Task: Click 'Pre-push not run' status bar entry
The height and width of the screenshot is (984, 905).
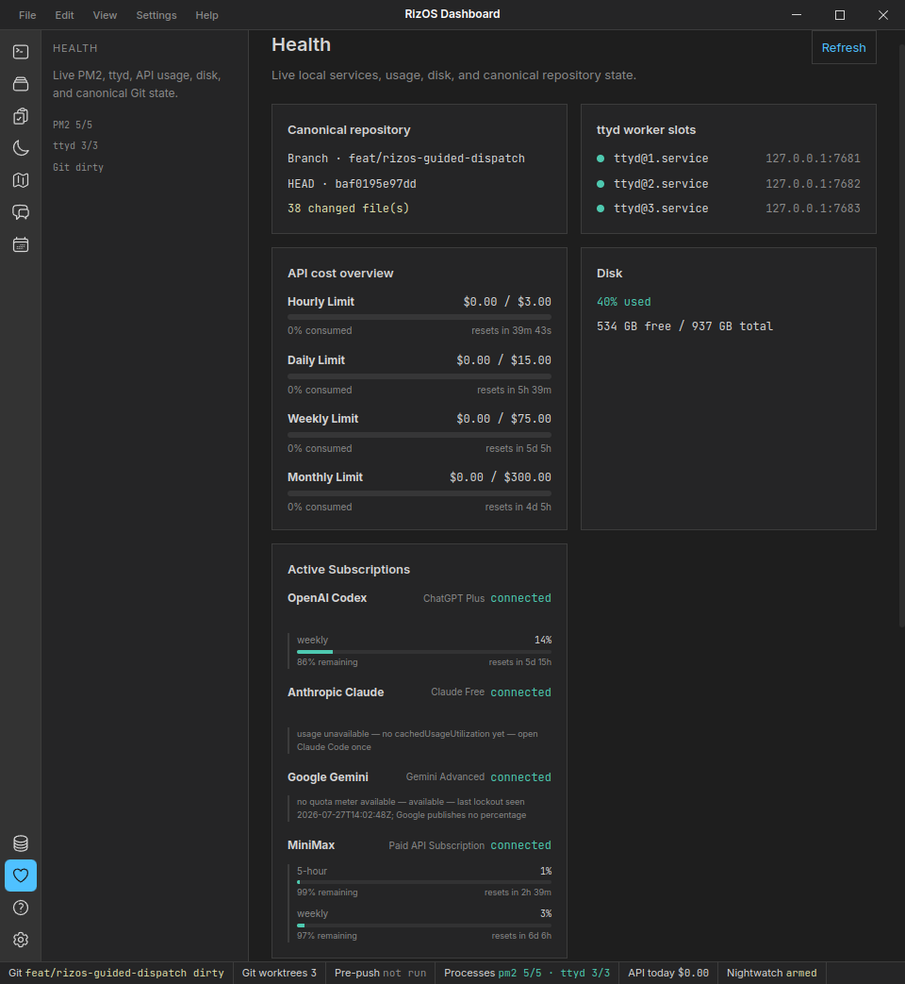Action: point(380,973)
